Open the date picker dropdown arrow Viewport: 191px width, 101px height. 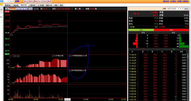click(179, 9)
